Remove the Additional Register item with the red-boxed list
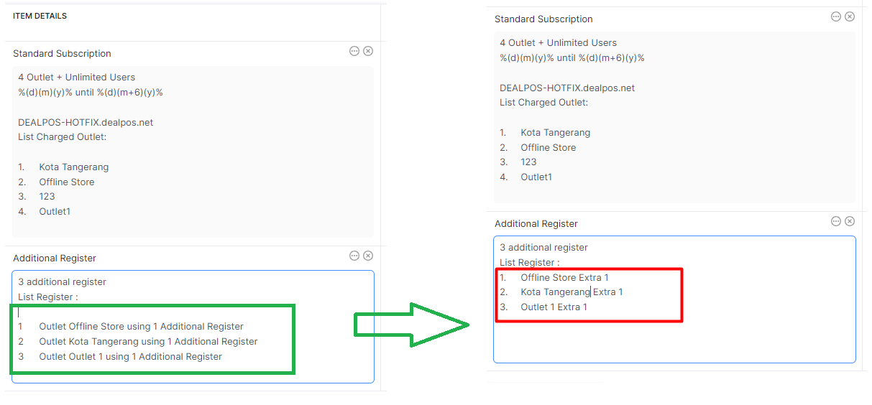 click(850, 221)
